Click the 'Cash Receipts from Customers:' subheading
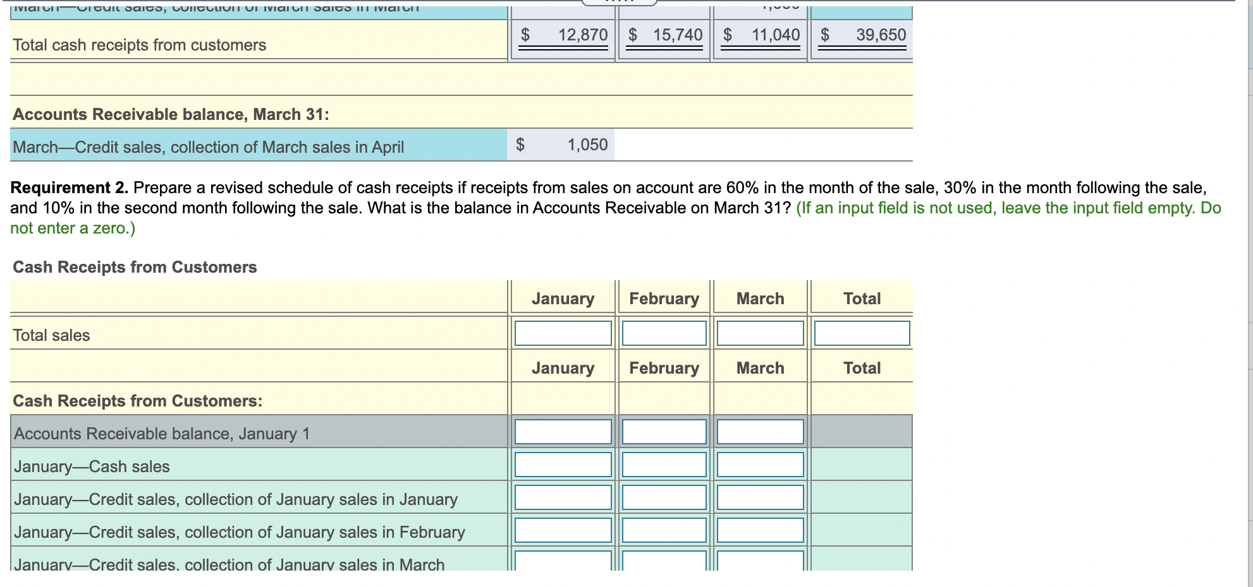The width and height of the screenshot is (1253, 587). point(138,401)
